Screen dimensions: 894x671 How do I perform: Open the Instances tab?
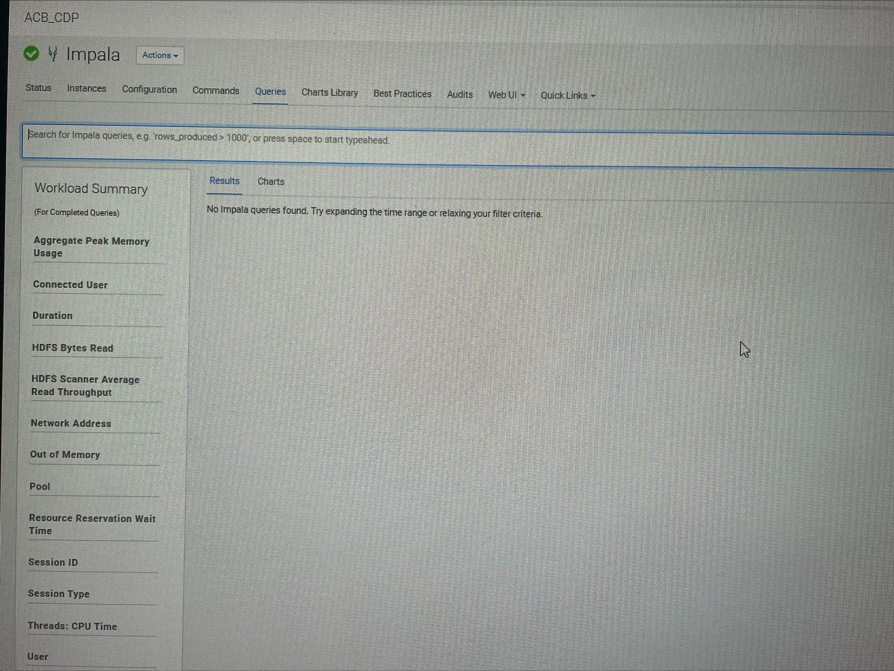pos(86,89)
